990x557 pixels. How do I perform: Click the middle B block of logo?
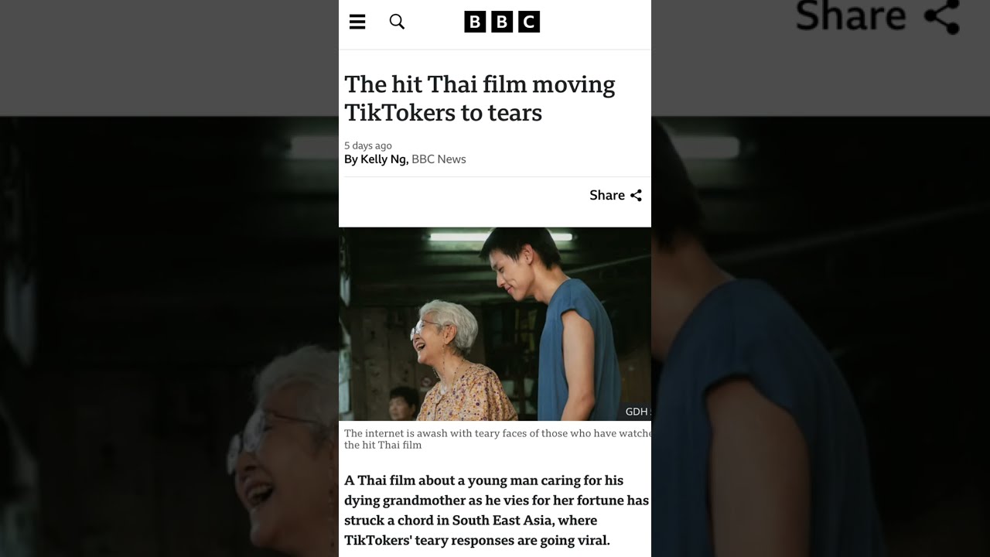(502, 22)
